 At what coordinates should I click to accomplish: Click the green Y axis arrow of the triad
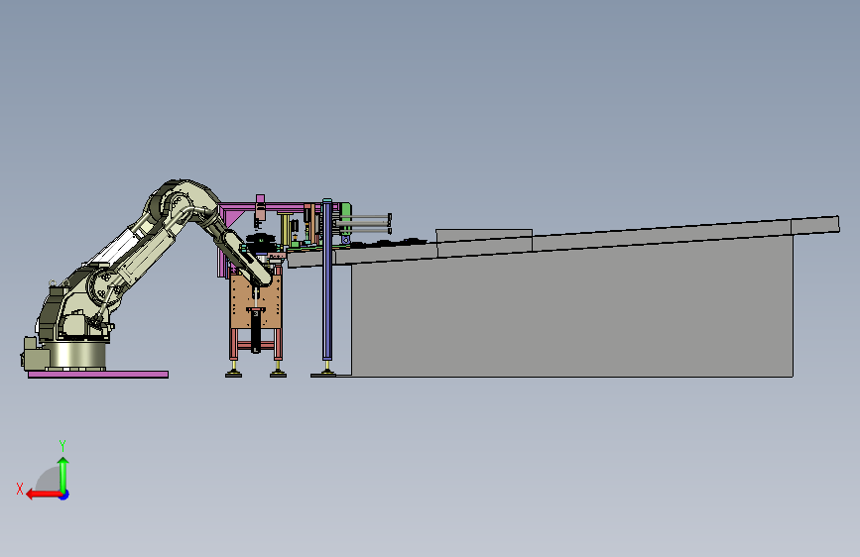[x=63, y=475]
